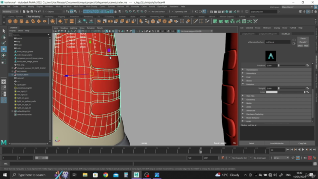The image size is (318, 179).
Task: Expand the Transmission section
Action: [x=277, y=70]
